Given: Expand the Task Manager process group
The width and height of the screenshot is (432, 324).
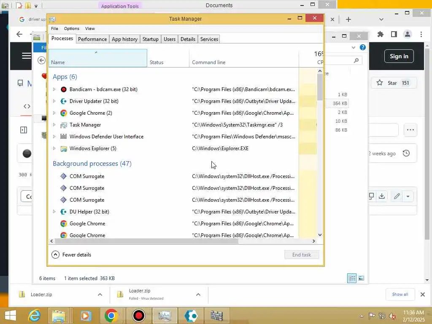Looking at the screenshot, I should (x=54, y=125).
